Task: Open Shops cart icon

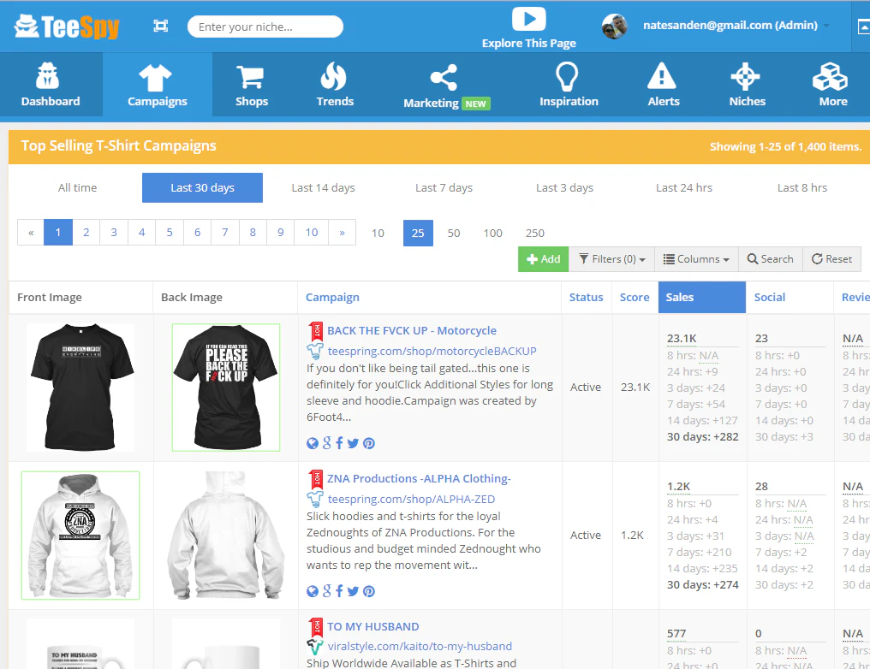Action: pyautogui.click(x=250, y=77)
